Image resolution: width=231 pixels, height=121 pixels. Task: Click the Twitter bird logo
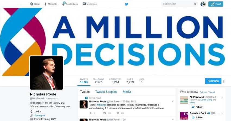(126, 4)
